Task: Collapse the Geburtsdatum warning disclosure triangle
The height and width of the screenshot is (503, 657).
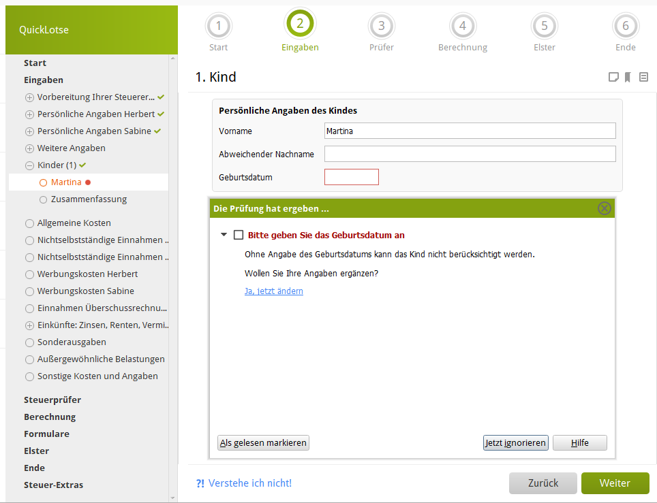Action: 224,235
